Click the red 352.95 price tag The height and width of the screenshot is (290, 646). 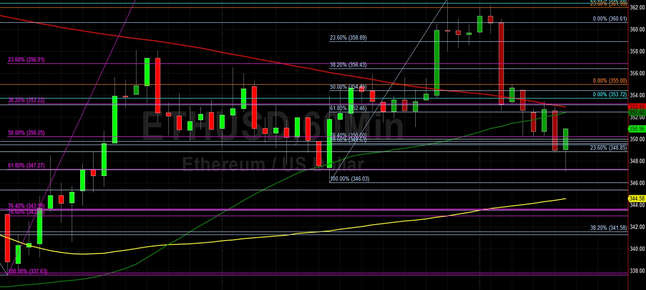[637, 107]
